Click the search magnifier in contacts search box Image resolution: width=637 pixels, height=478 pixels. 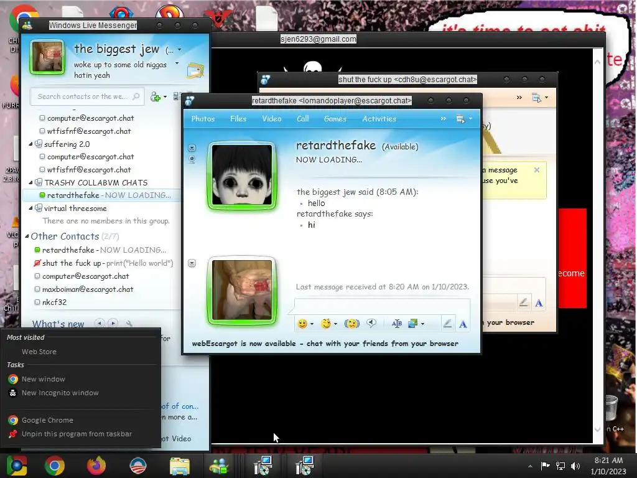(x=136, y=96)
